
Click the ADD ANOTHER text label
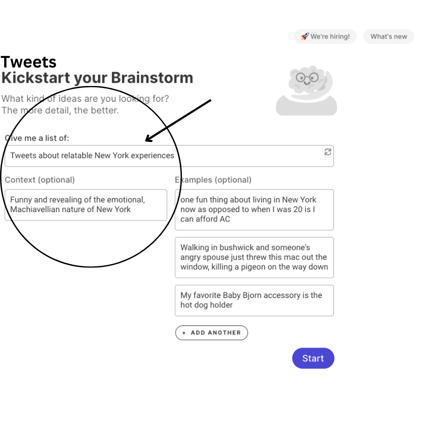pos(216,333)
